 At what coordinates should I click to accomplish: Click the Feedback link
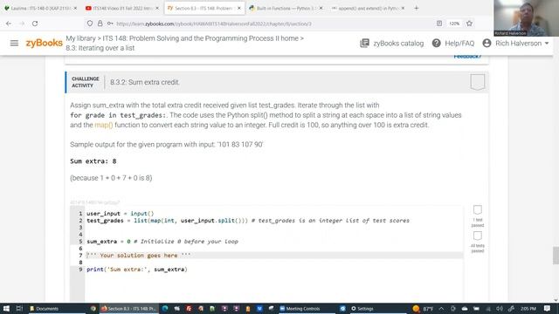click(x=467, y=57)
